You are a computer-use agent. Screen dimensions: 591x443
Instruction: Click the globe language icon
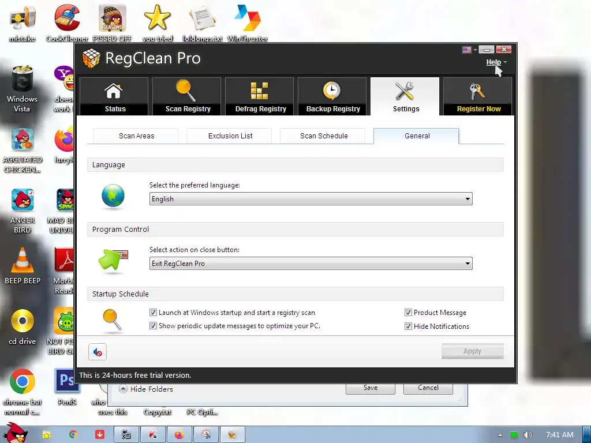point(113,196)
